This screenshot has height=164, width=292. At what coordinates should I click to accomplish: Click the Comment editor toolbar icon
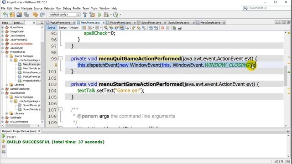174,28
